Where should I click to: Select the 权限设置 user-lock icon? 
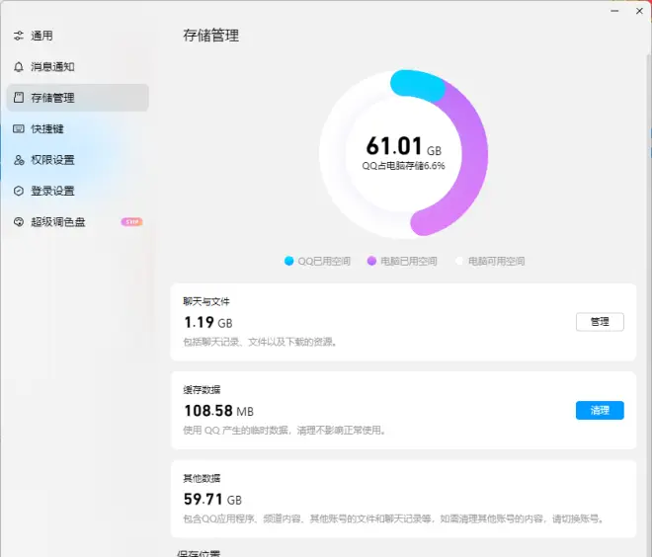click(19, 160)
